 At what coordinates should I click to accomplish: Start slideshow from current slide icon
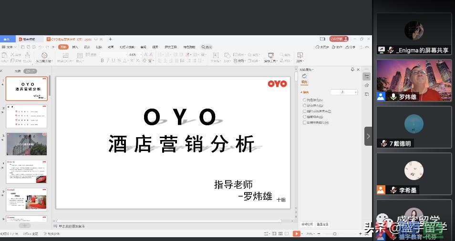(44, 55)
